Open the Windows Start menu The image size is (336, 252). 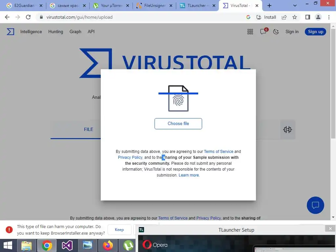[x=8, y=245]
